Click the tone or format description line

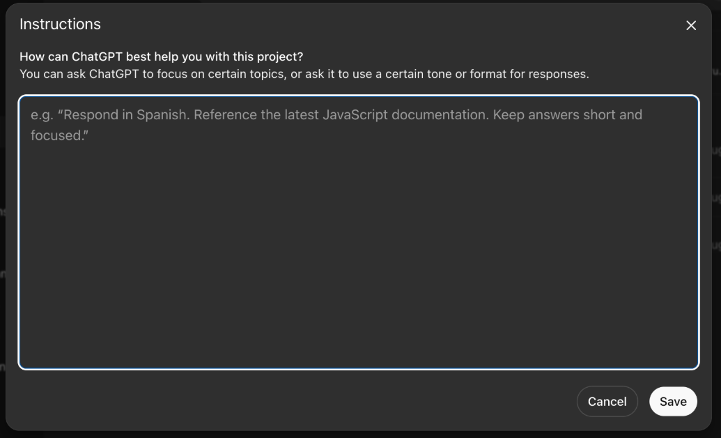pos(304,74)
